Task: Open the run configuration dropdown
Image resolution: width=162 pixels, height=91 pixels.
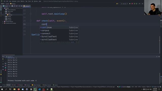Action: (x=124, y=4)
